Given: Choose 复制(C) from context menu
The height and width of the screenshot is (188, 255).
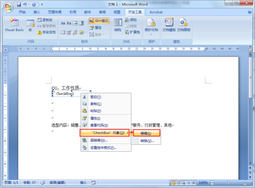Looking at the screenshot, I should 106,104.
